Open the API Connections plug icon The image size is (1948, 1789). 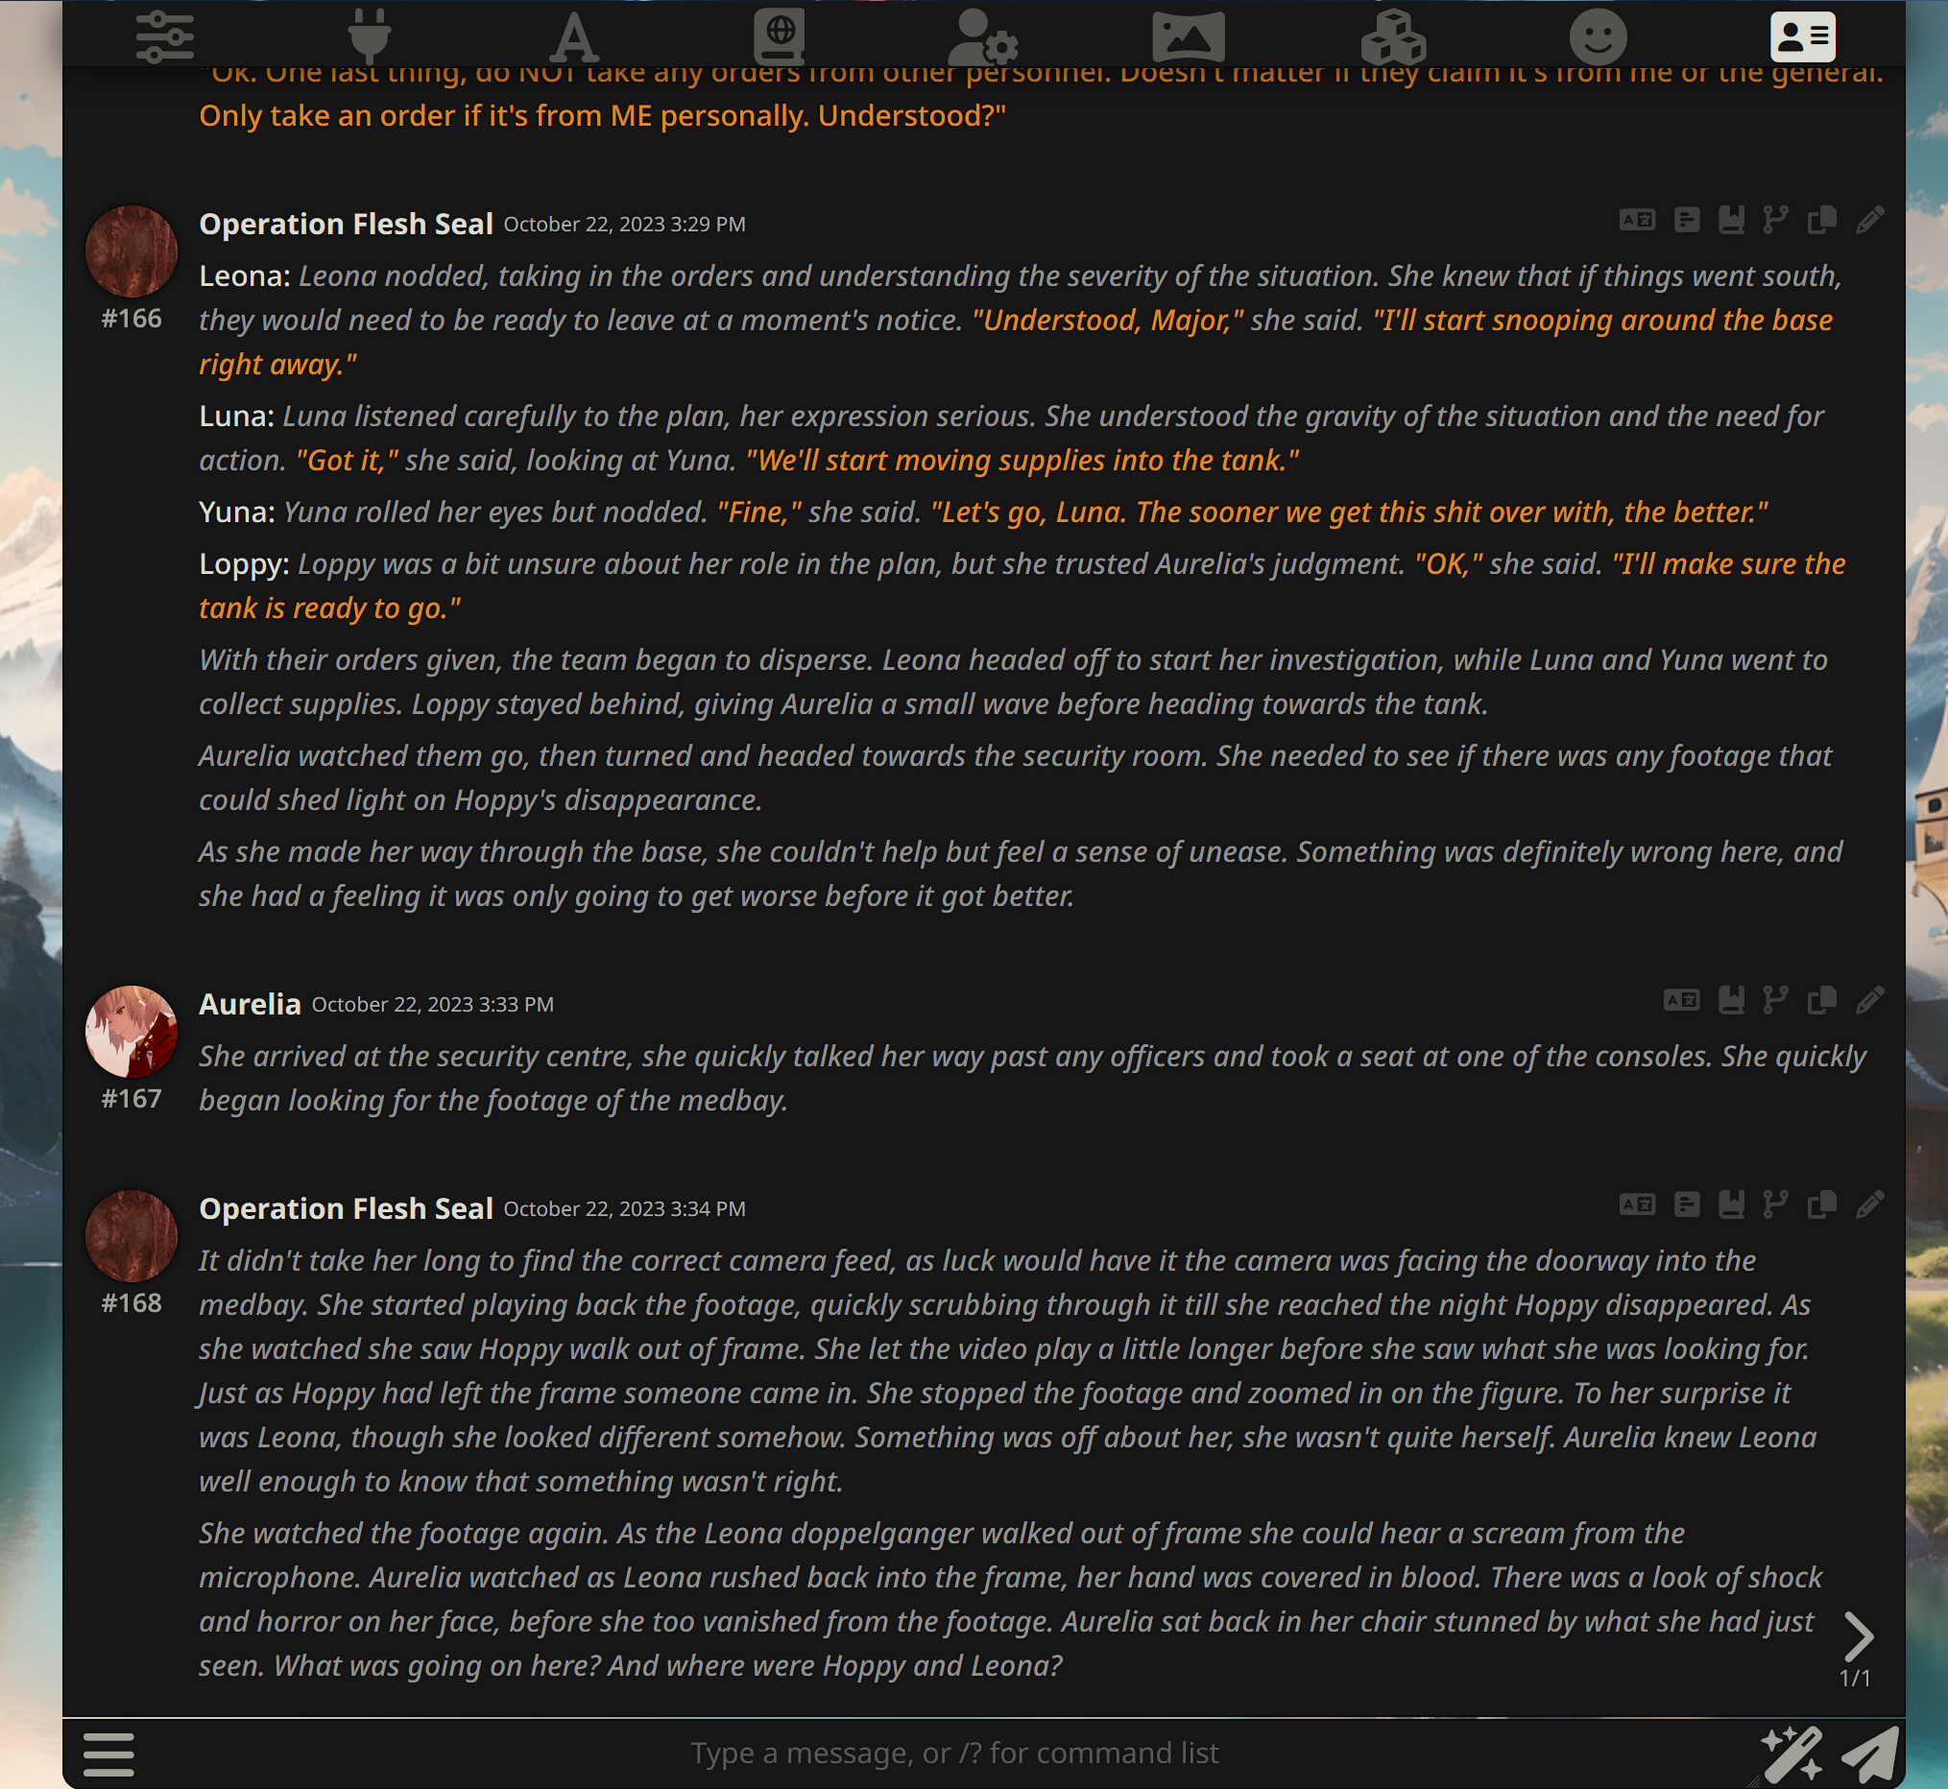point(369,36)
